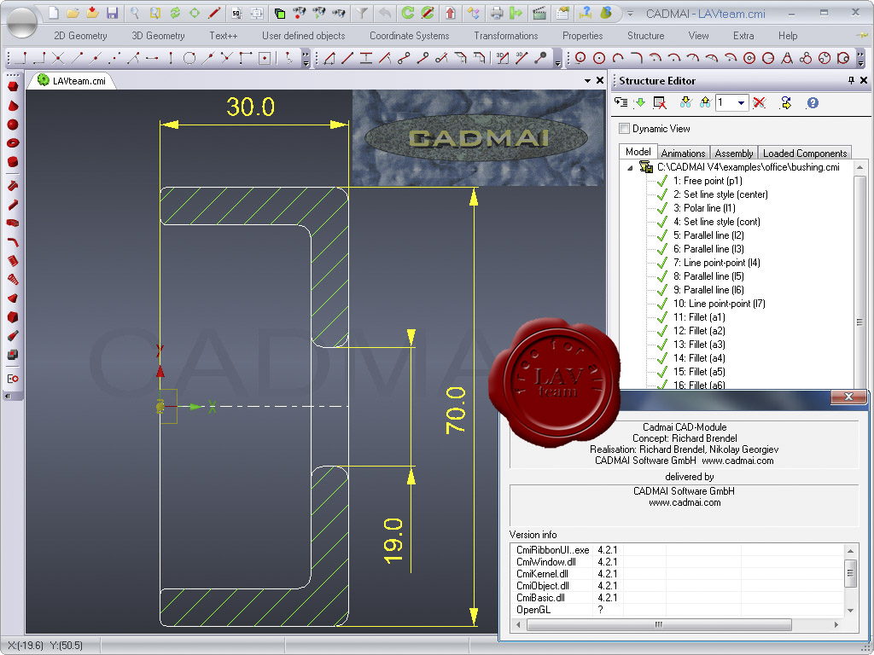Click the yellow down arrow step icon
874x655 pixels.
click(x=685, y=102)
